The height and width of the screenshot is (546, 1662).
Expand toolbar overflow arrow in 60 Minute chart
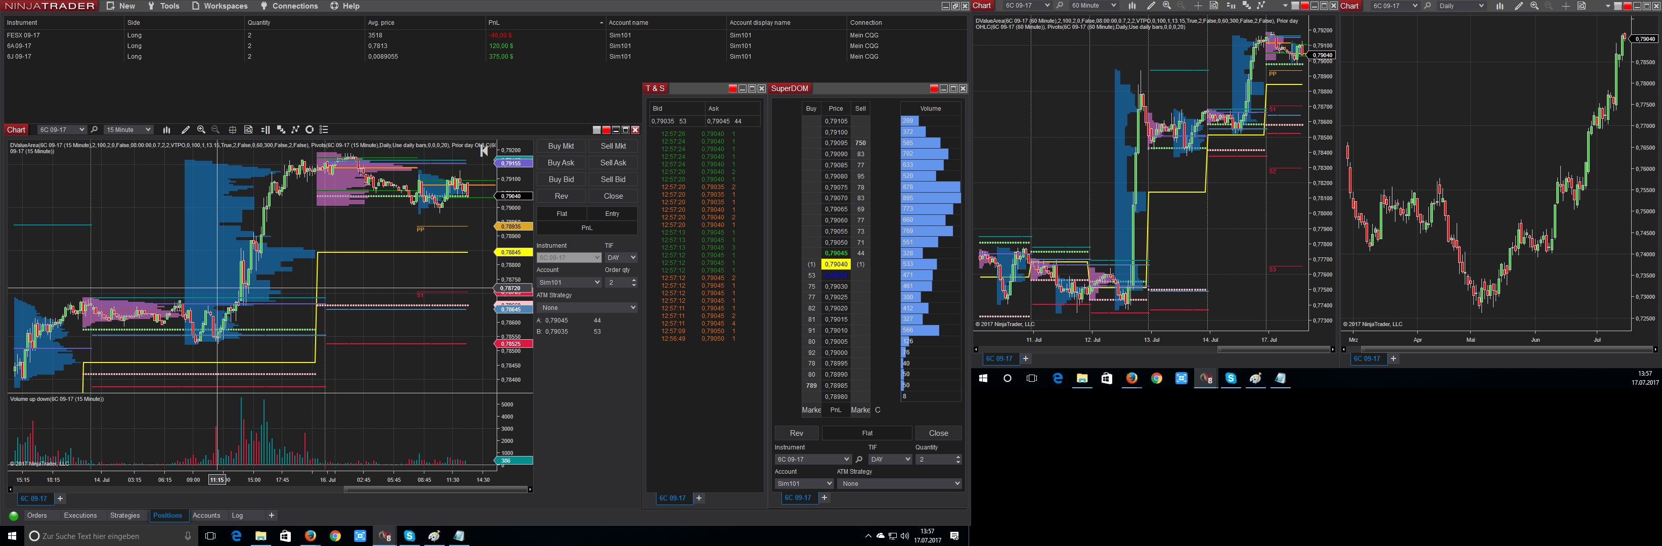(1285, 6)
